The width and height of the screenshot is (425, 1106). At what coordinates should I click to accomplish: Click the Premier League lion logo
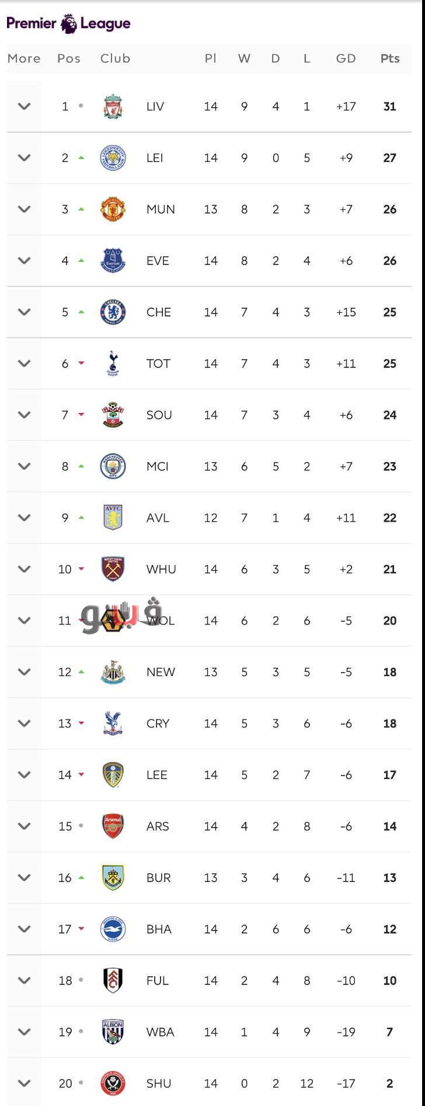click(68, 24)
